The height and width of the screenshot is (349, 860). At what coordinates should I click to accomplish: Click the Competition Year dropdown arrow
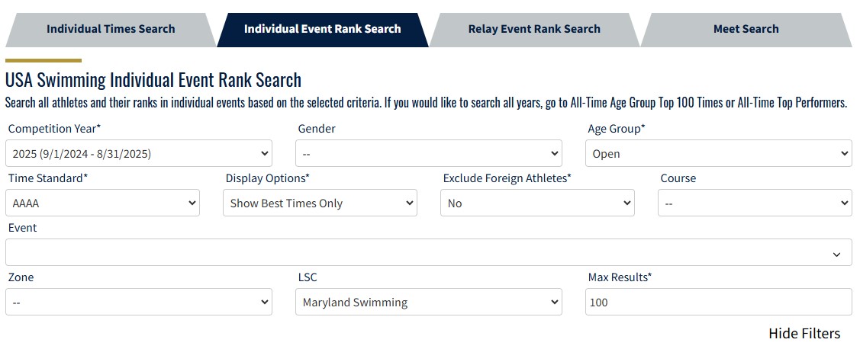pyautogui.click(x=265, y=153)
